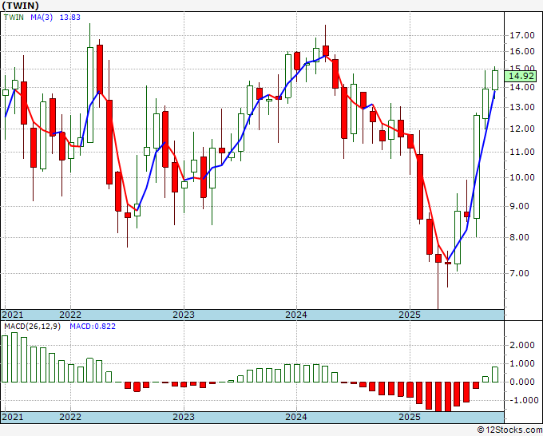Click 2024 on the price chart time axis
This screenshot has width=543, height=436.
[x=296, y=315]
